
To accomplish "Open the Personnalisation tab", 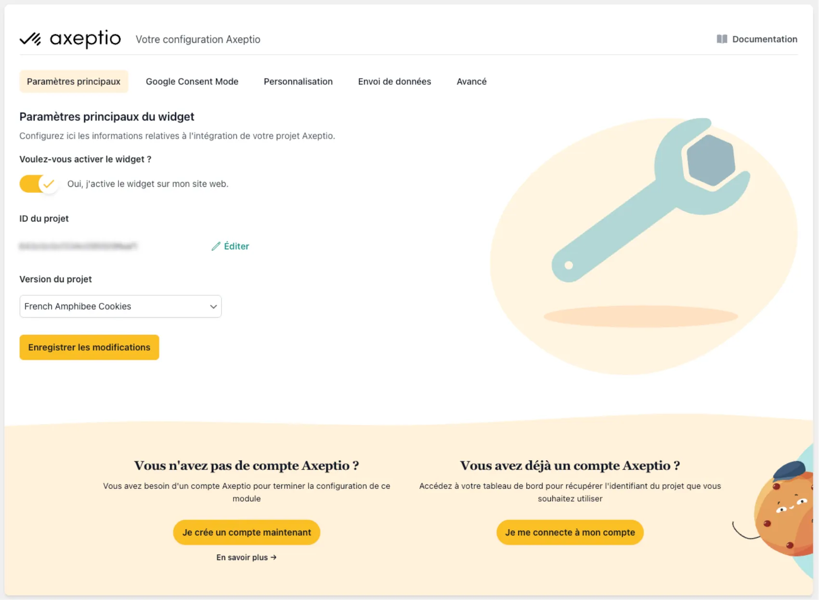I will 298,81.
